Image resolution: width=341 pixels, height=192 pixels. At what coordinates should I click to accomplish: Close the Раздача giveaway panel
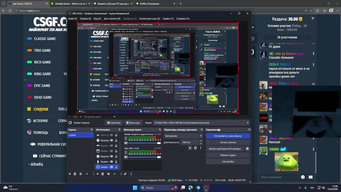tap(313, 18)
